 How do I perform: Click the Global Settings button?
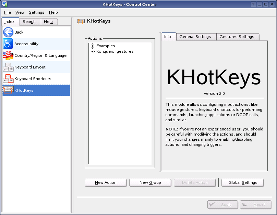(242, 182)
